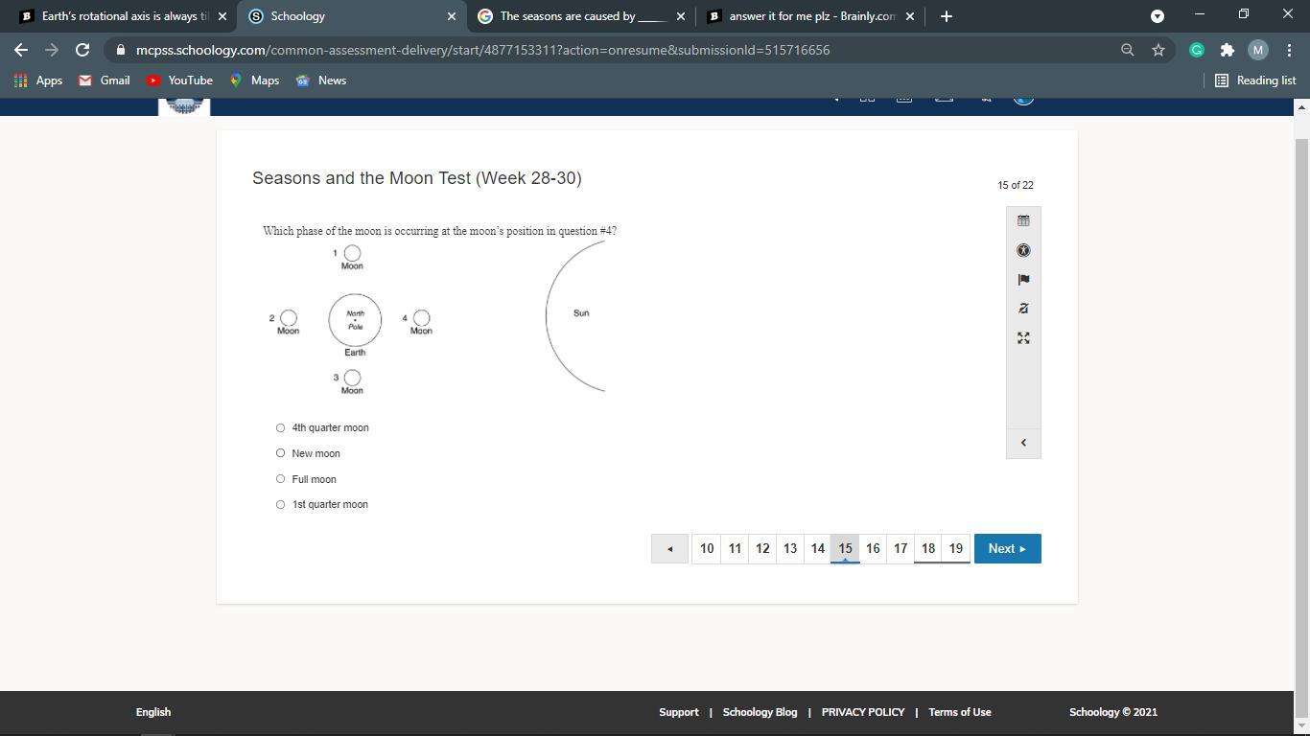The width and height of the screenshot is (1310, 736).
Task: Open the Grammarly extension
Action: 1197,50
